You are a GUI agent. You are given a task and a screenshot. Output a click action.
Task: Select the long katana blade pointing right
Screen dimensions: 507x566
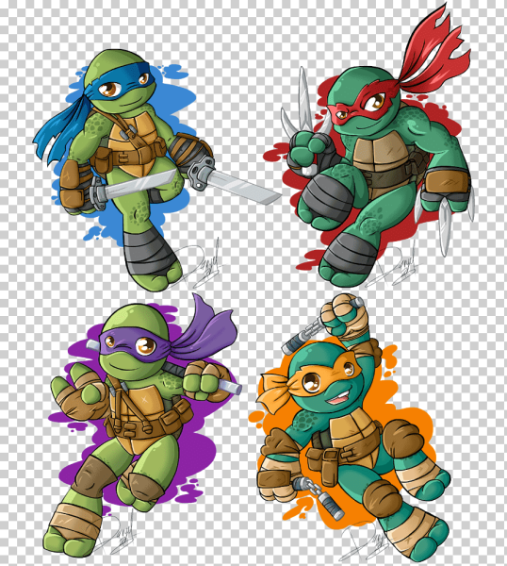point(243,187)
